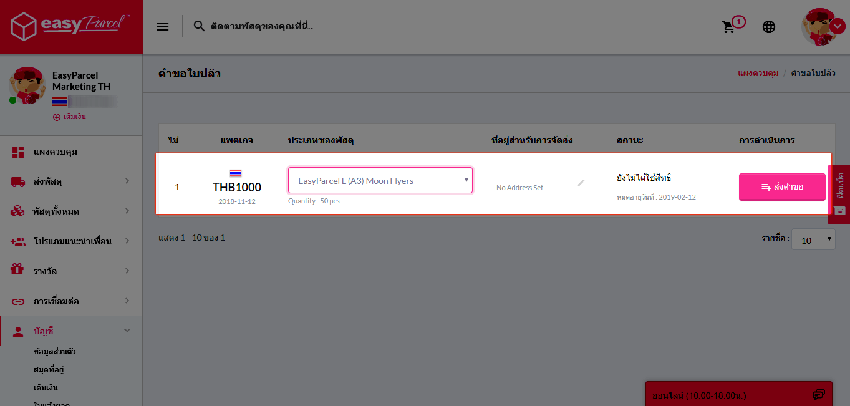
Task: Click the สถานะ column header
Action: pos(630,140)
